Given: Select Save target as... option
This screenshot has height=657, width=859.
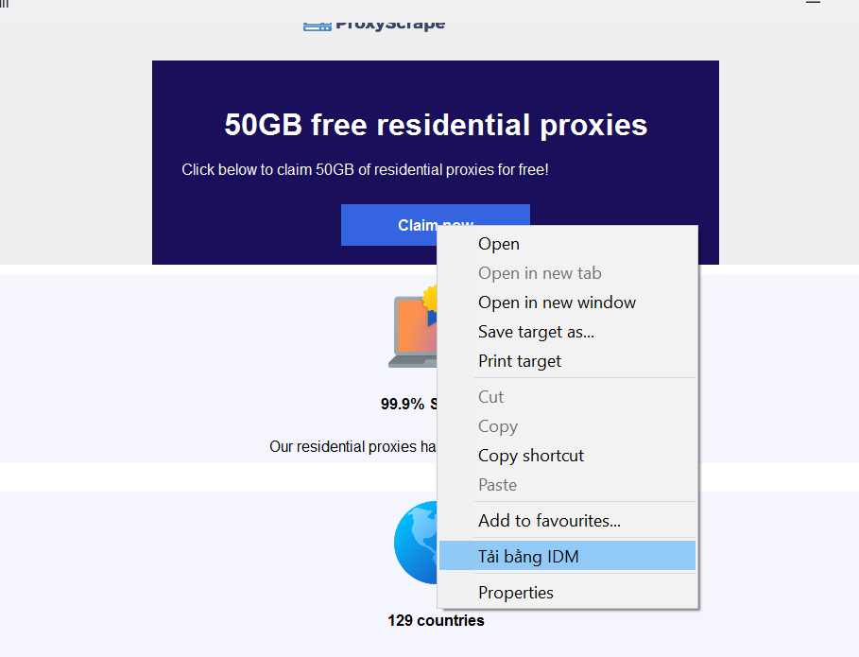Looking at the screenshot, I should click(536, 332).
